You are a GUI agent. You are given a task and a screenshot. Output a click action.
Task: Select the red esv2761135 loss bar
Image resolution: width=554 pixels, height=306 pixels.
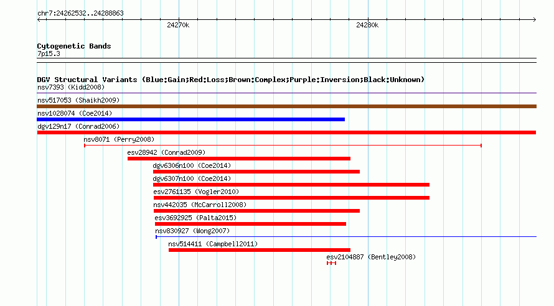point(291,198)
